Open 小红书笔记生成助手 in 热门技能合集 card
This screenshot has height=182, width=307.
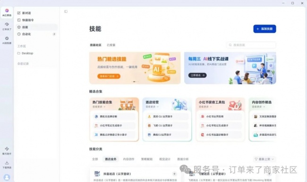tap(114, 125)
